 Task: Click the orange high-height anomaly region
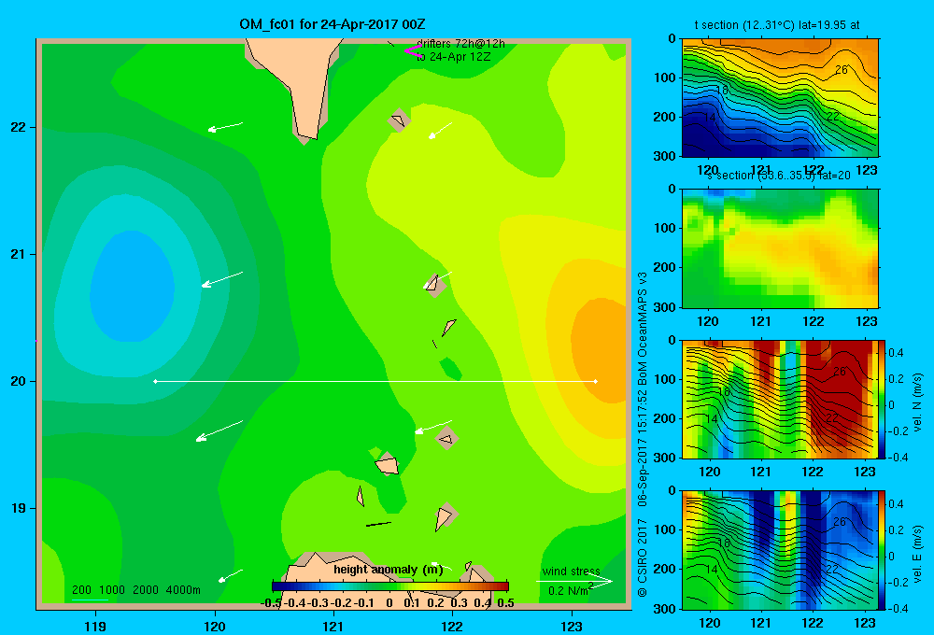[599, 351]
